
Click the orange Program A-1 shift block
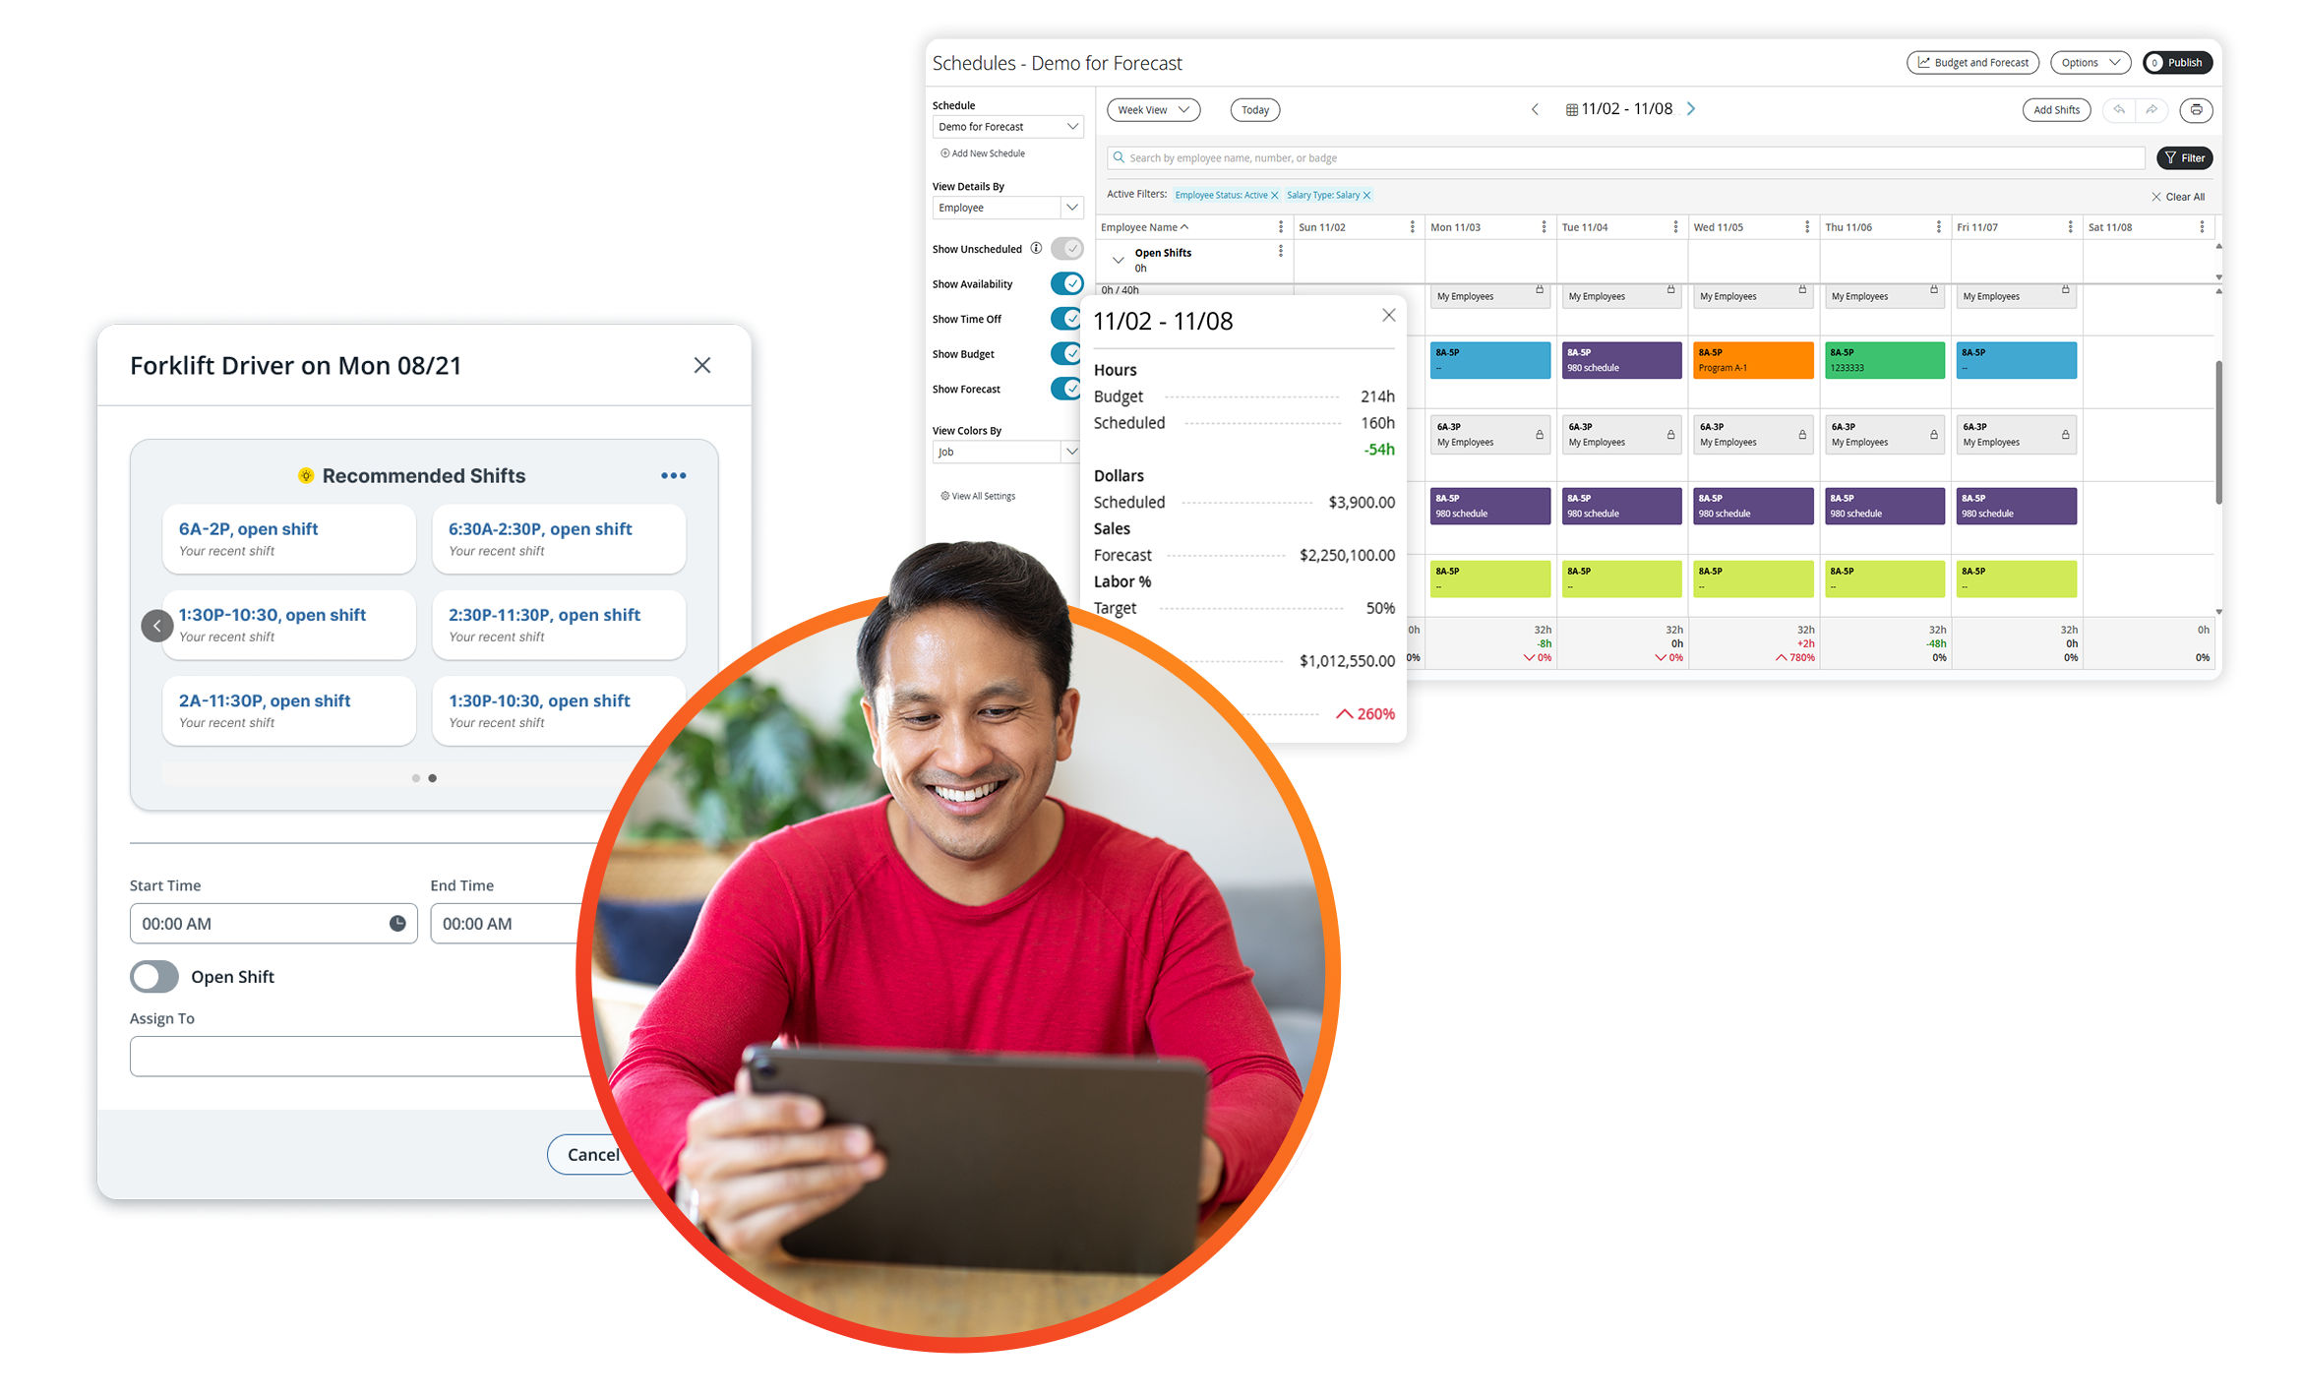tap(1752, 360)
